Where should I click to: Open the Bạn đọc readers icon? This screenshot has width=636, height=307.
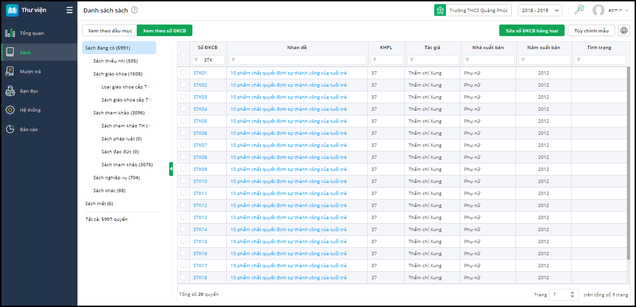[x=10, y=91]
